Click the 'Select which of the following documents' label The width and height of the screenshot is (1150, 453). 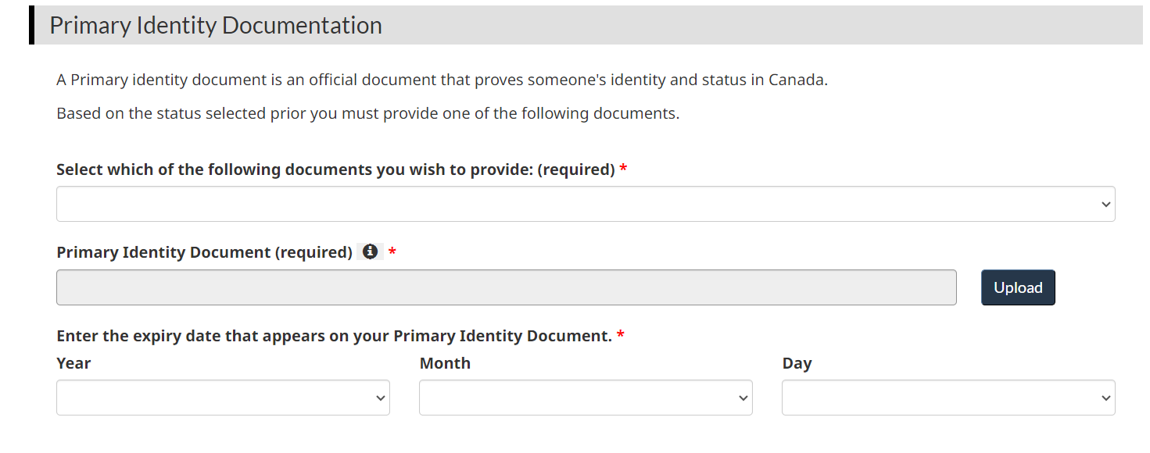(x=335, y=169)
